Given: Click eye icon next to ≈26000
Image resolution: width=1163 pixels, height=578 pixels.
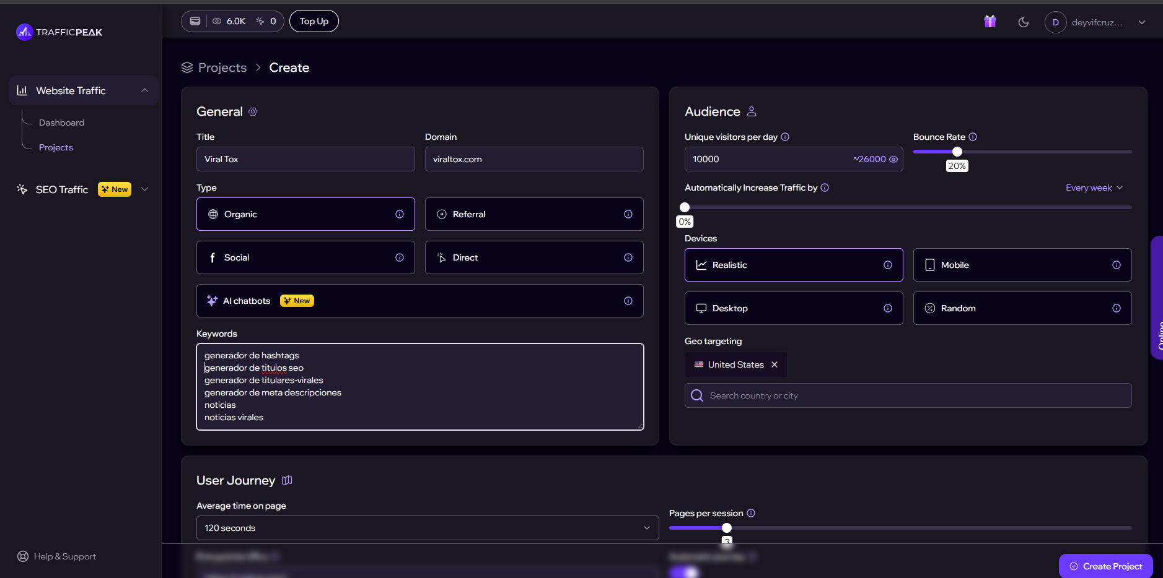Looking at the screenshot, I should (893, 159).
